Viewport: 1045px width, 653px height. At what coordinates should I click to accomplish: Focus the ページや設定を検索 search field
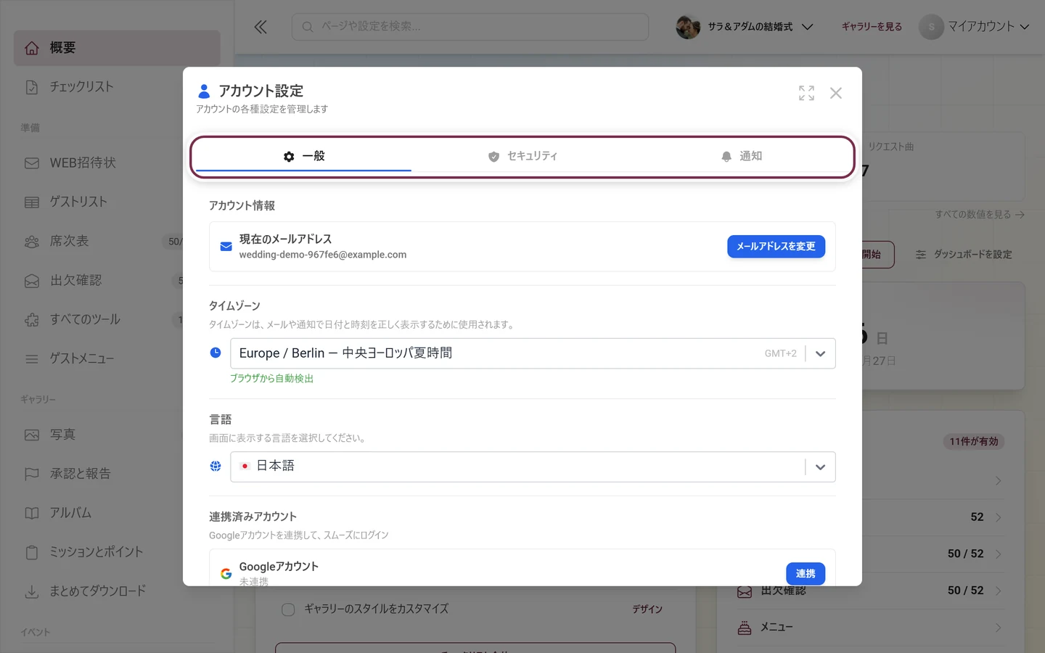click(x=470, y=27)
